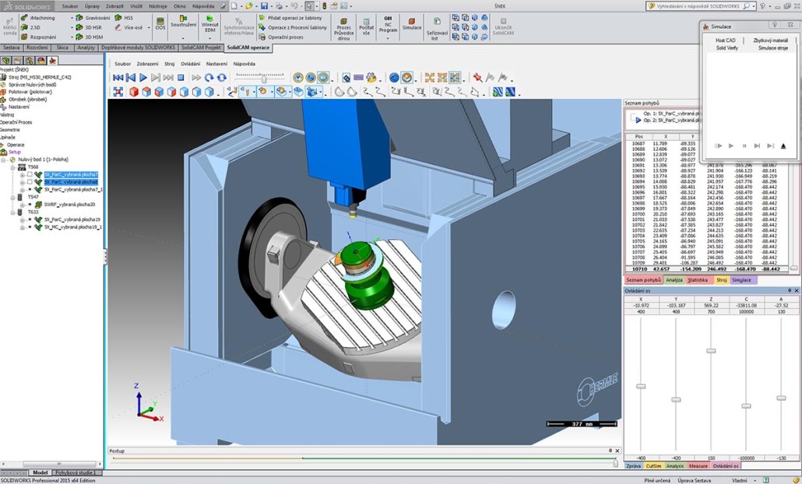Click the zoom-to-fit view icon
The height and width of the screenshot is (484, 802).
[118, 92]
